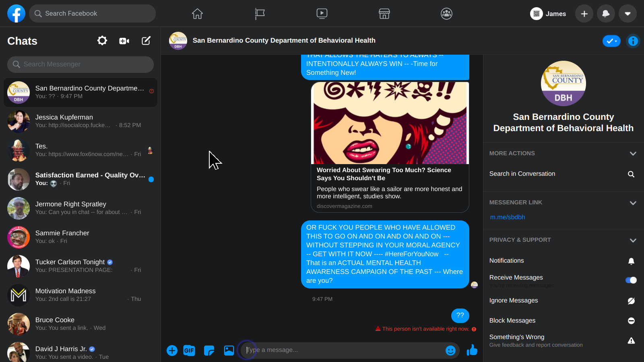Click the Something's Wrong warning icon
This screenshot has height=362, width=644.
(x=631, y=341)
